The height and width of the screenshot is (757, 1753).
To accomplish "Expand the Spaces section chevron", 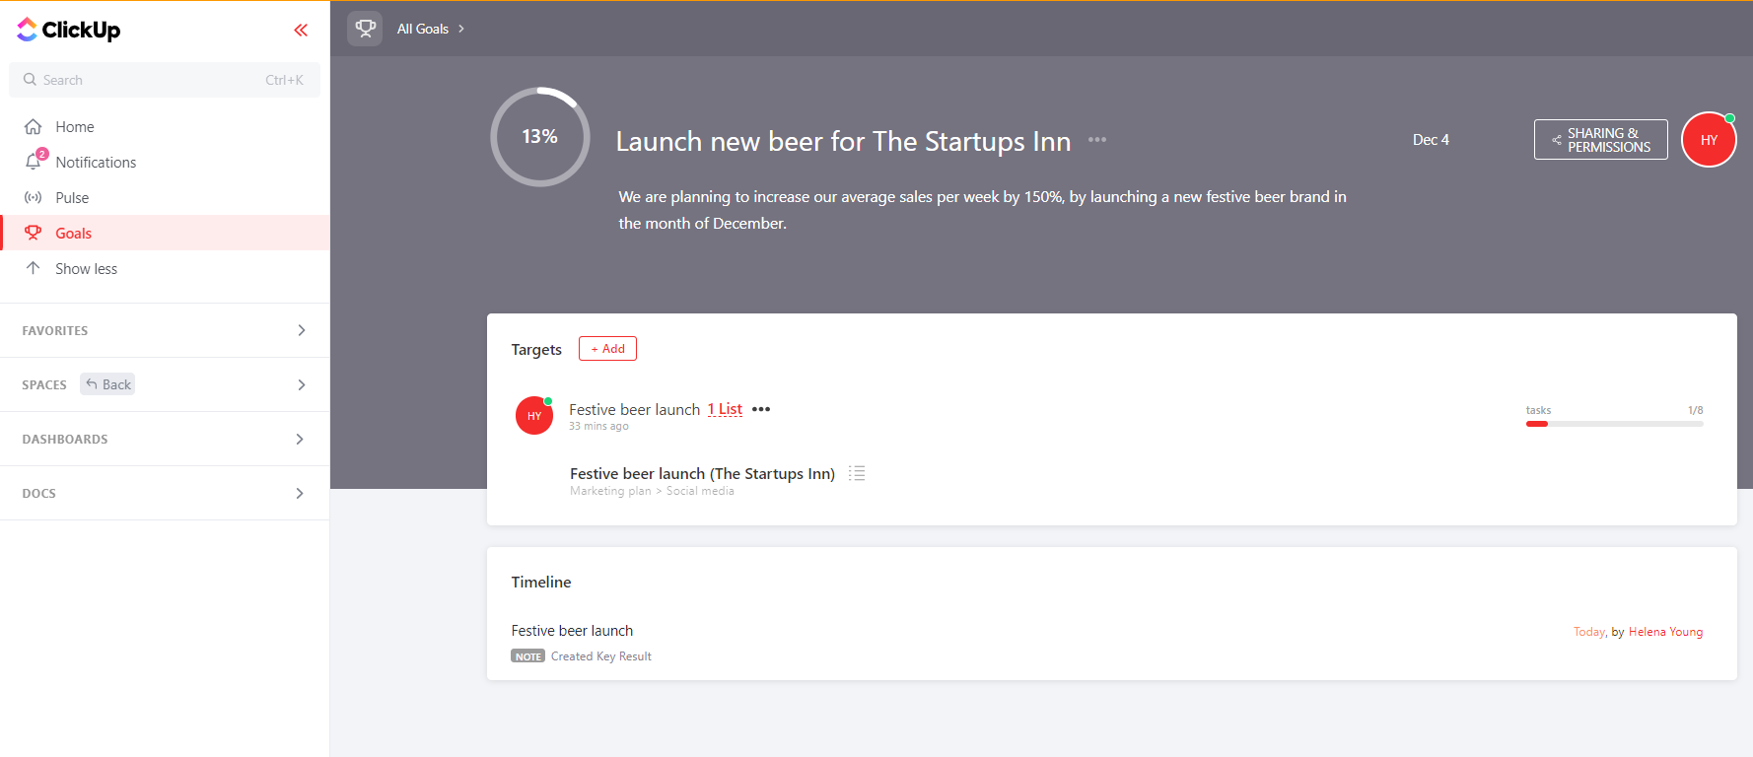I will click(301, 384).
